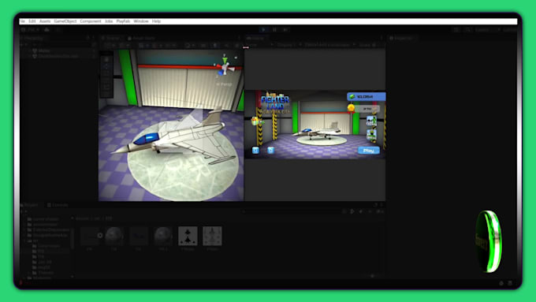
Task: Click the Step frame button
Action: [x=285, y=30]
